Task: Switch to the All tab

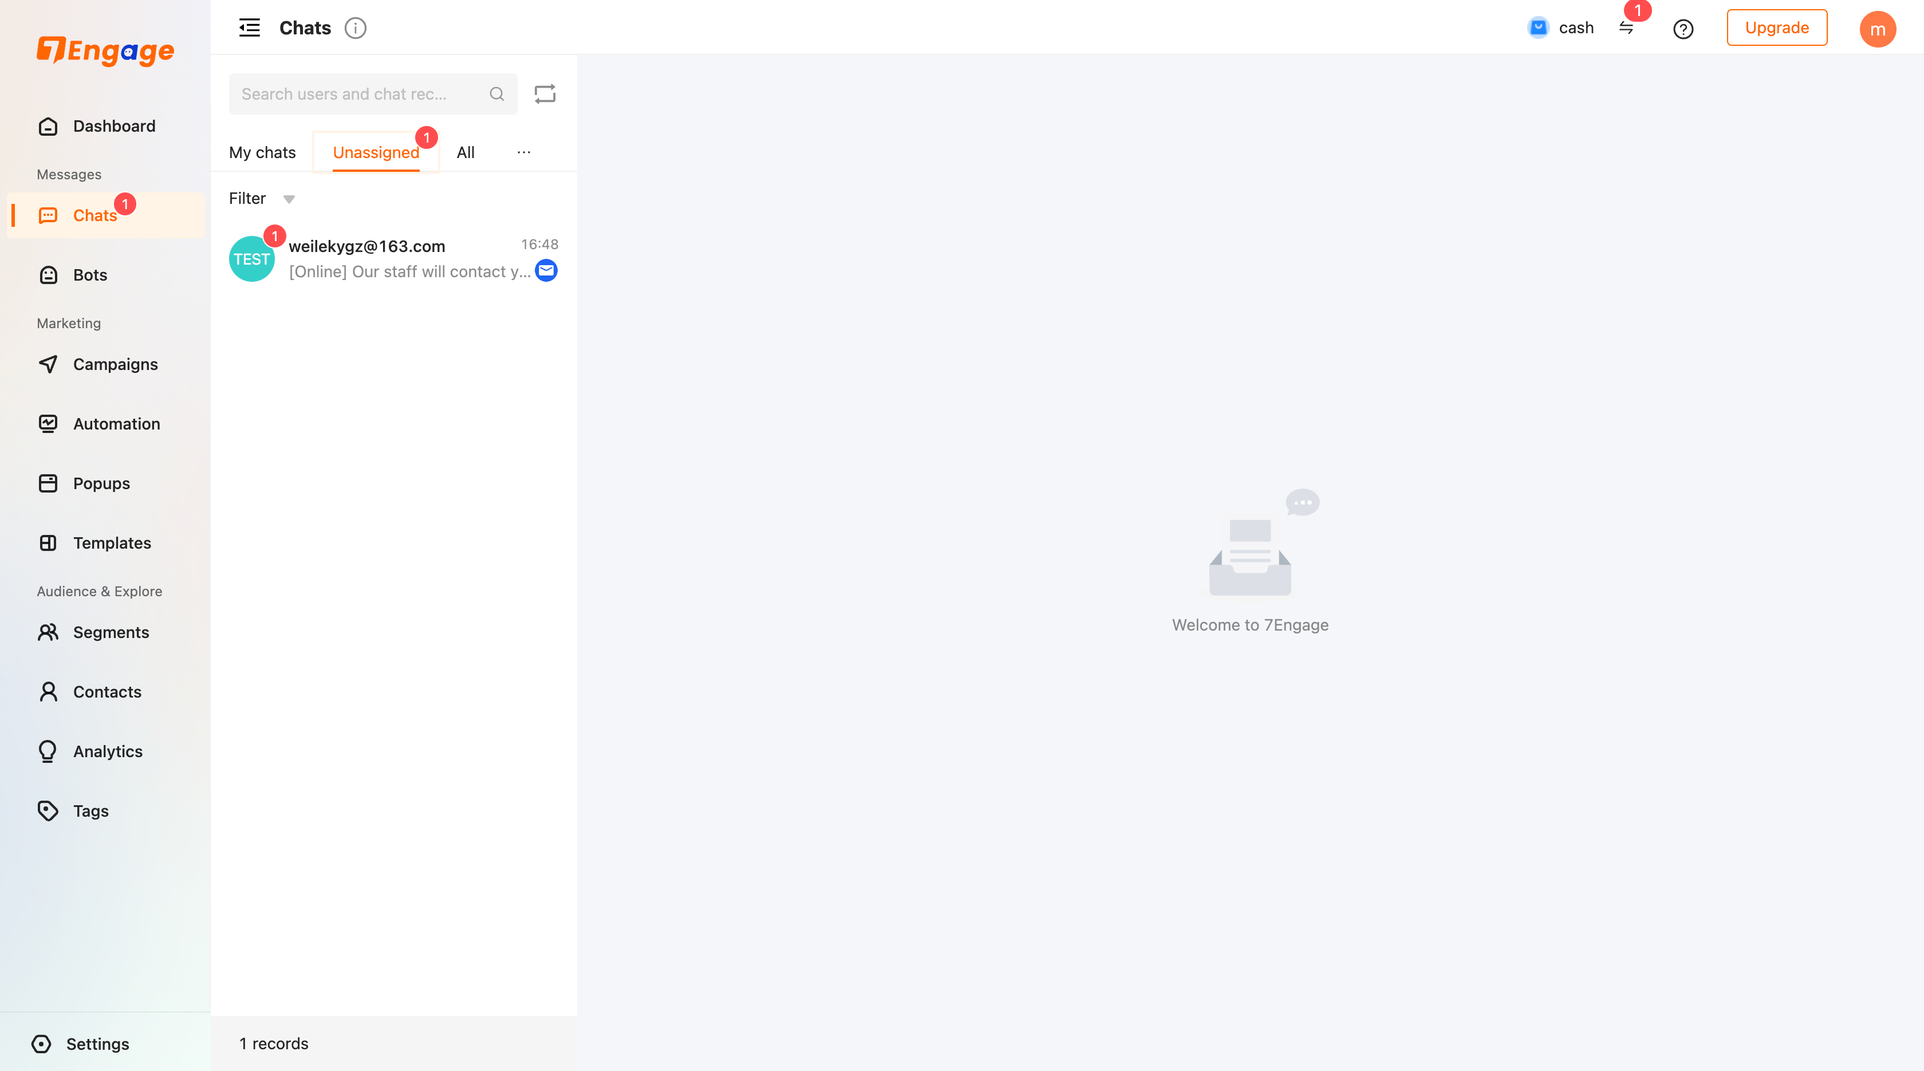Action: 466,152
